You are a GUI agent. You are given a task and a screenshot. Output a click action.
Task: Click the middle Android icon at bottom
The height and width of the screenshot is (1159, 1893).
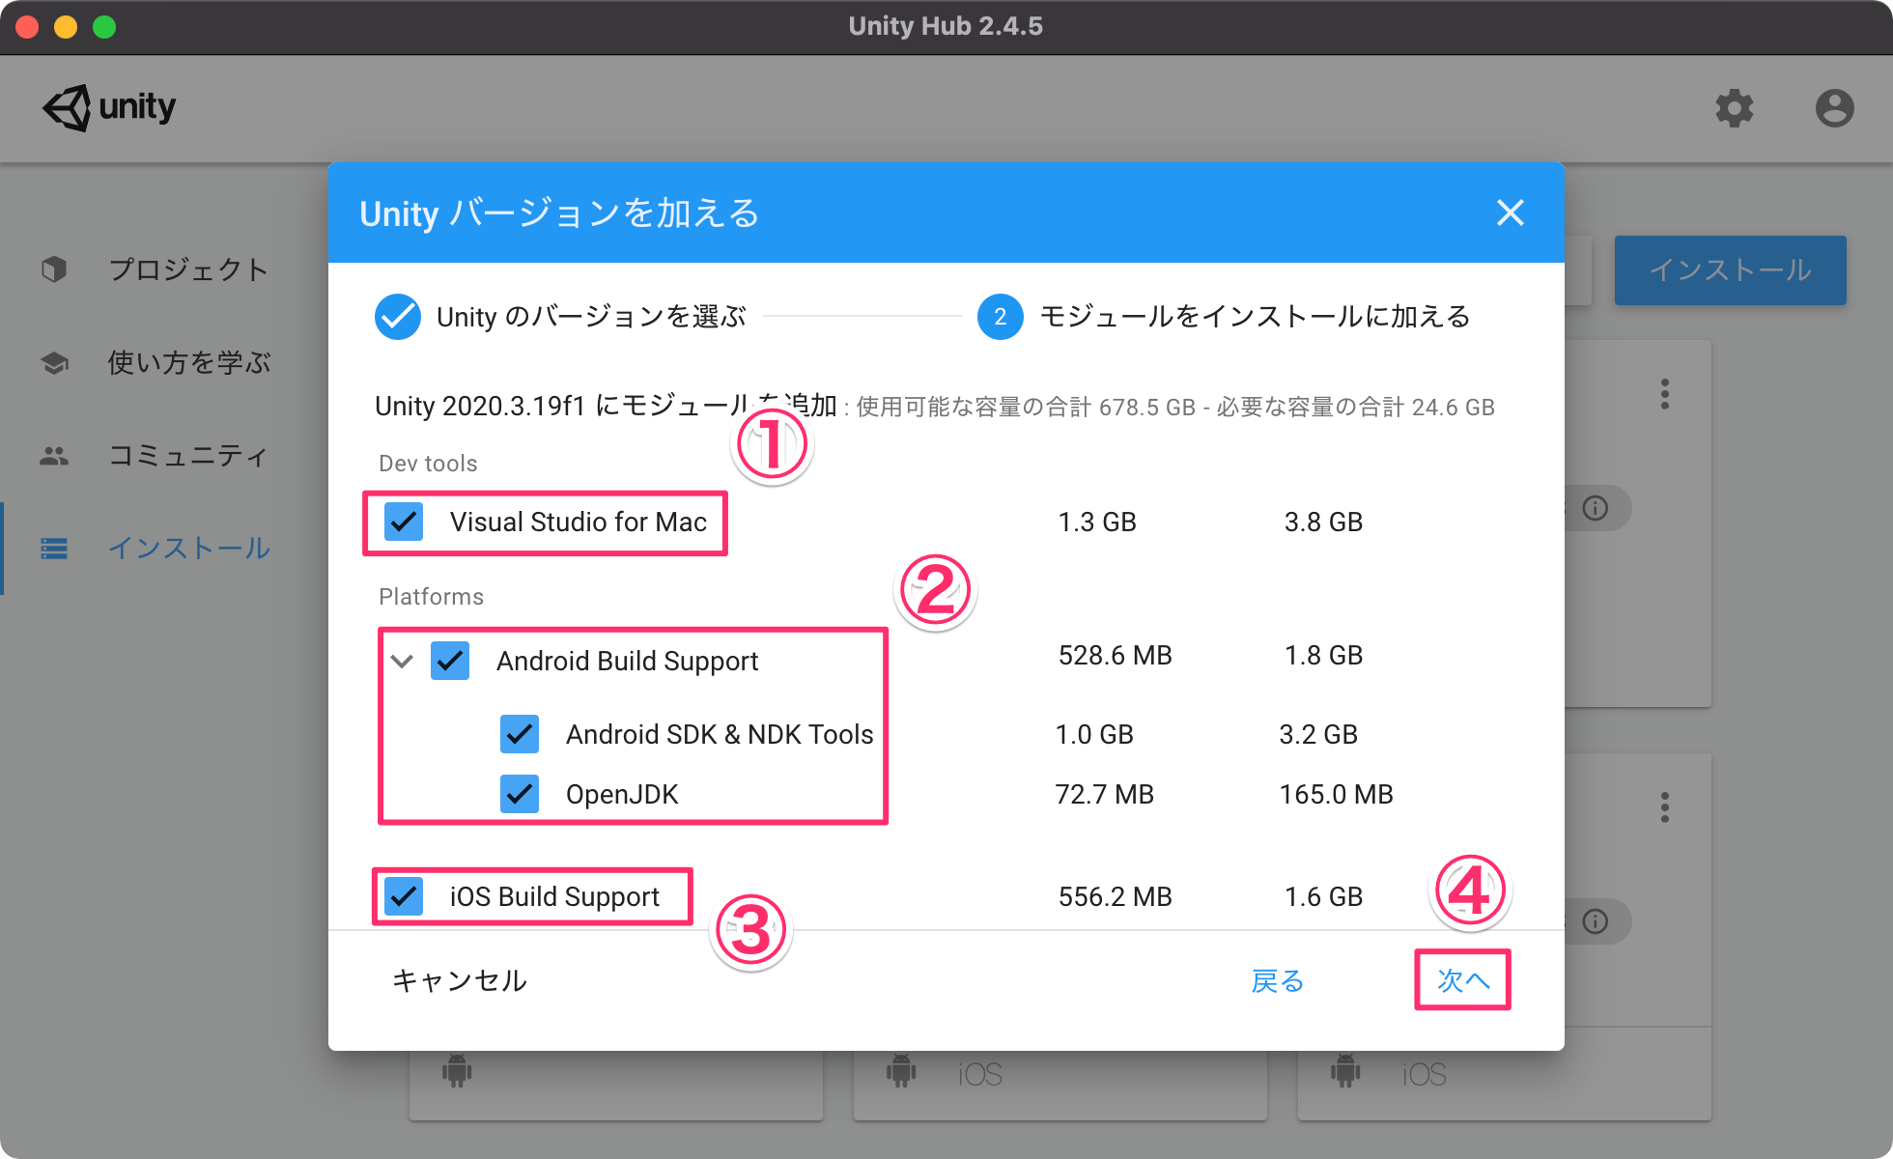click(901, 1071)
